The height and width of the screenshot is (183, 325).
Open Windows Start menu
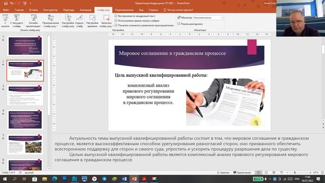click(5, 179)
